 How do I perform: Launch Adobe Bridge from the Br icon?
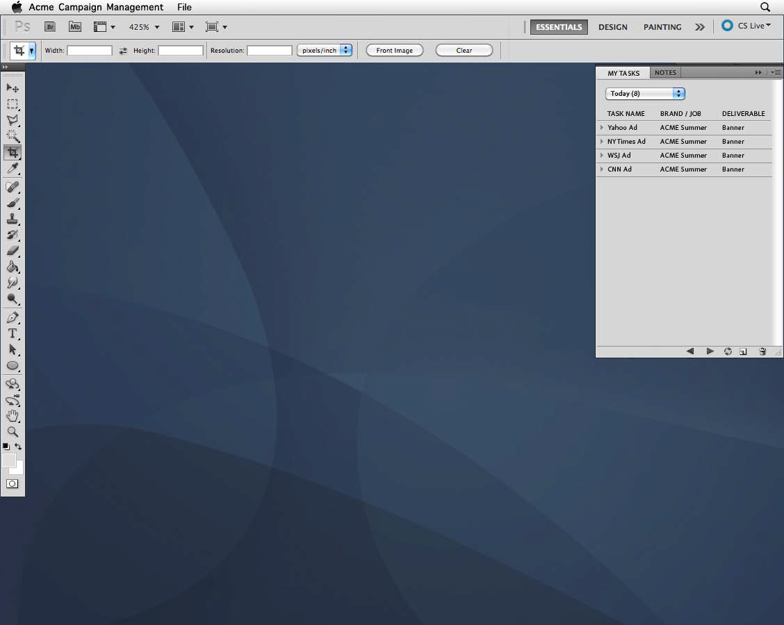(x=50, y=27)
